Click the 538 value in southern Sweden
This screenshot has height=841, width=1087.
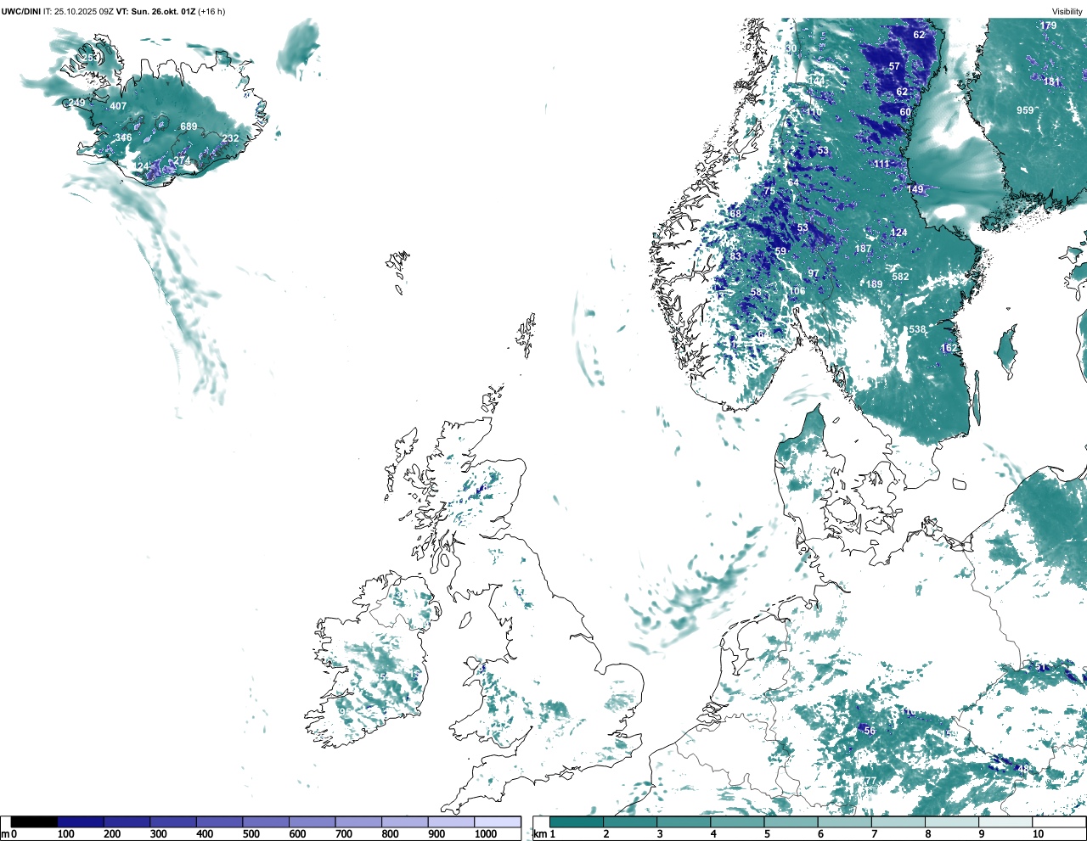(x=917, y=330)
